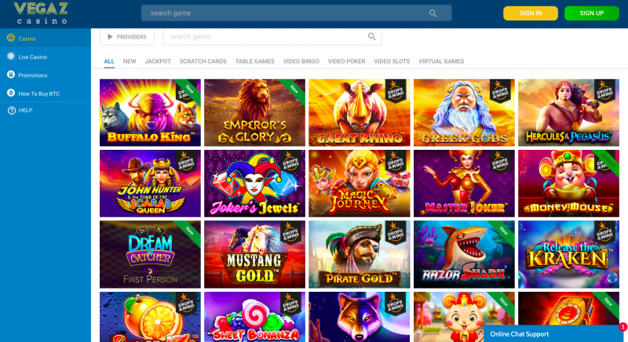Expand the PROVIDERS filter
The width and height of the screenshot is (628, 342).
coord(127,37)
